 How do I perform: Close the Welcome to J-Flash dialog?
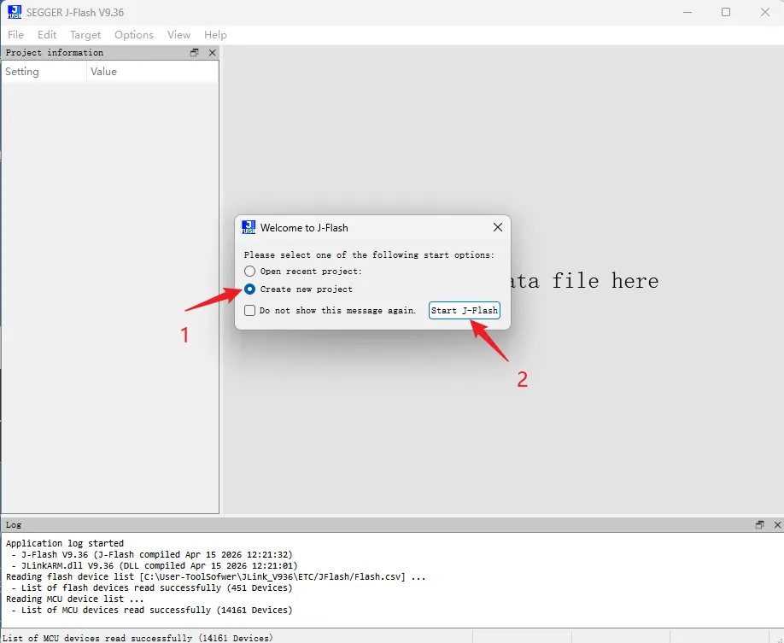tap(498, 227)
